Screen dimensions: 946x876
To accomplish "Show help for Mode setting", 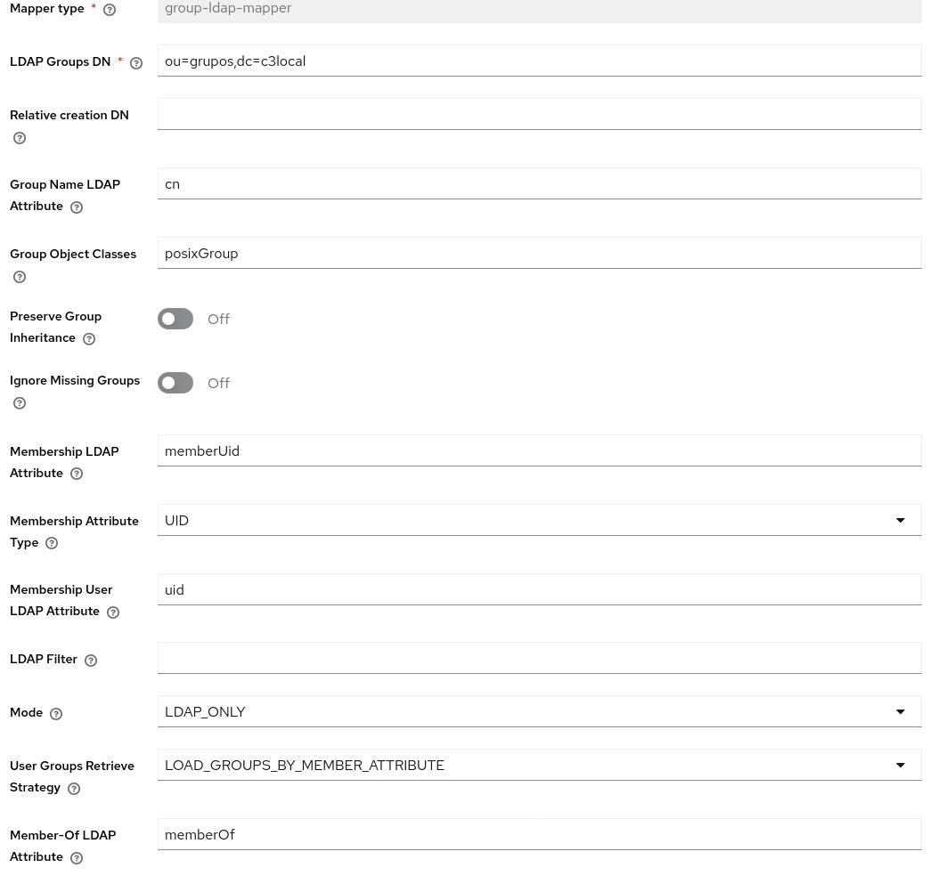I will [x=55, y=713].
